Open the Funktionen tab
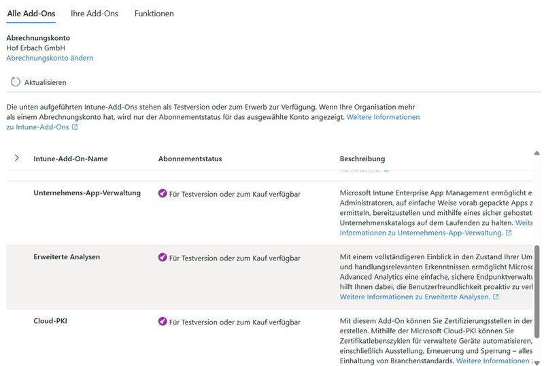Viewport: 544px width, 366px height. [x=154, y=14]
